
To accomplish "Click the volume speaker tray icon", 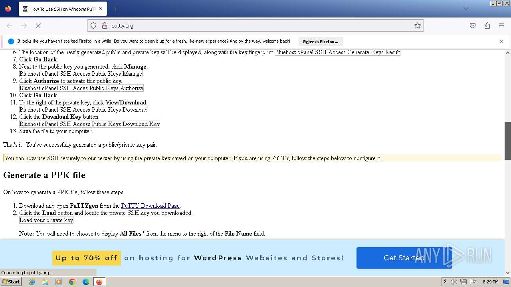I will (454, 282).
